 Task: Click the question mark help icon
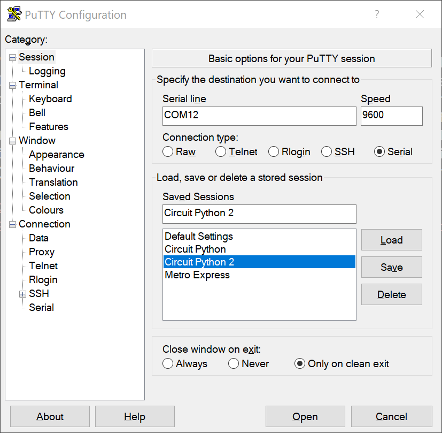click(x=377, y=14)
